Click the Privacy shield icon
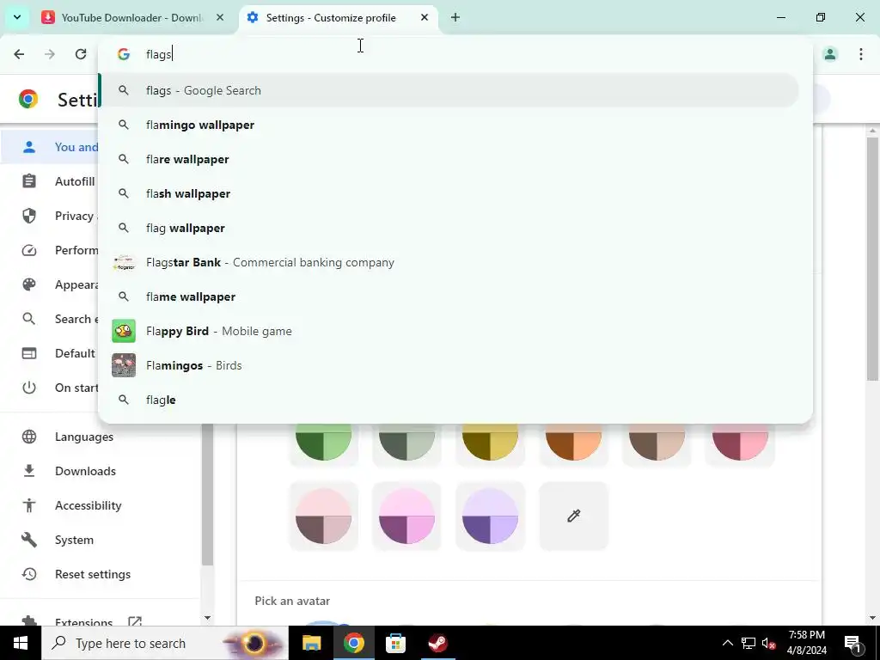Screen dimensions: 880x660 (x=29, y=216)
